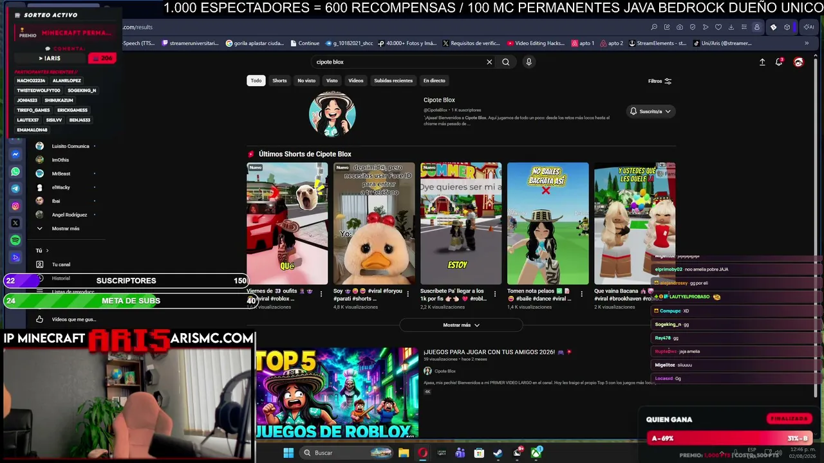
Task: Open the duck 'deprimid@' short thumbnail
Action: [374, 223]
